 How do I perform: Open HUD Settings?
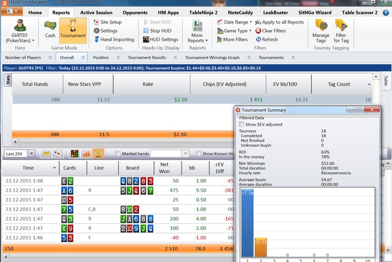[161, 40]
